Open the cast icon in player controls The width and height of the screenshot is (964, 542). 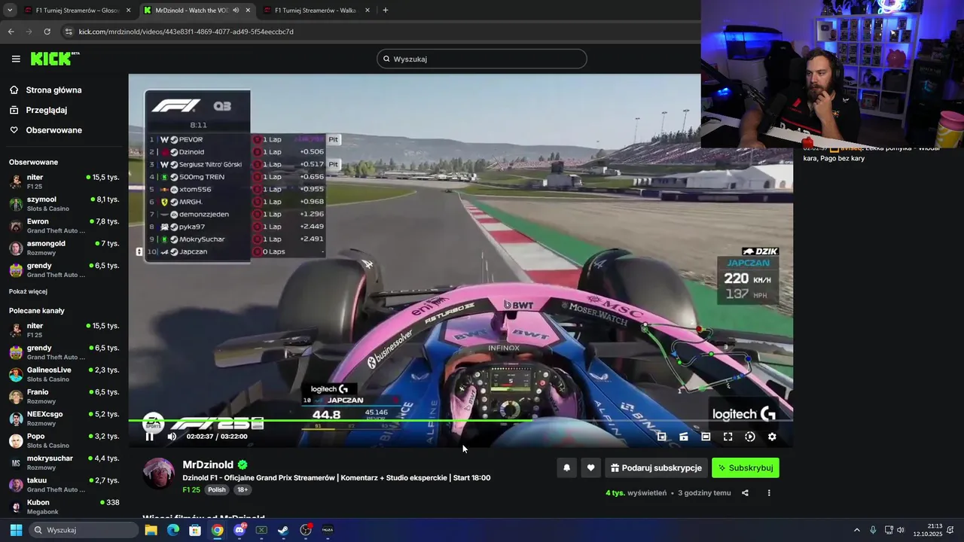[x=684, y=437]
